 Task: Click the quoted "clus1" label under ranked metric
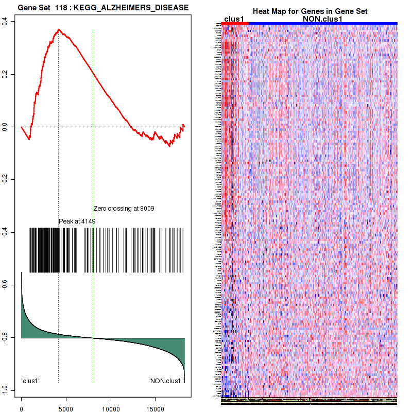pyautogui.click(x=31, y=381)
